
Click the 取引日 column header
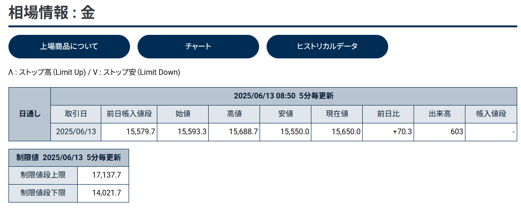coord(76,114)
